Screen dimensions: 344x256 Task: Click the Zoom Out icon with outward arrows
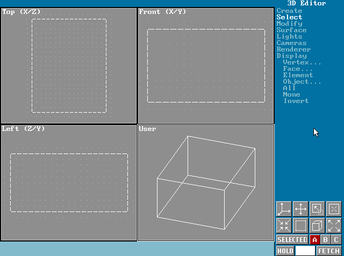334,225
